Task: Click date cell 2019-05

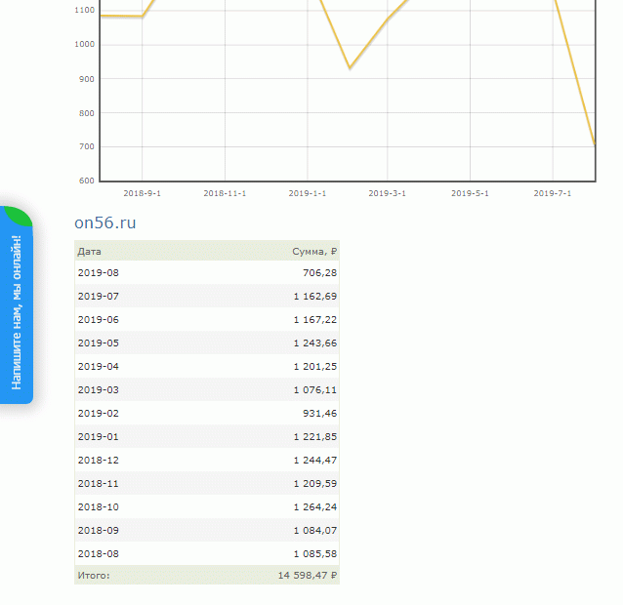Action: 99,343
